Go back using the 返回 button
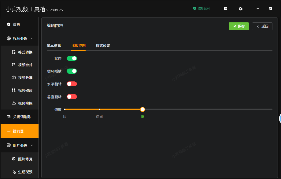 (262, 26)
